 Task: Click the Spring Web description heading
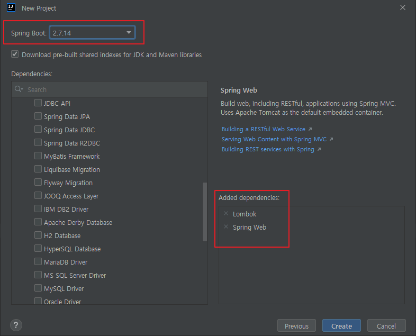coord(239,90)
